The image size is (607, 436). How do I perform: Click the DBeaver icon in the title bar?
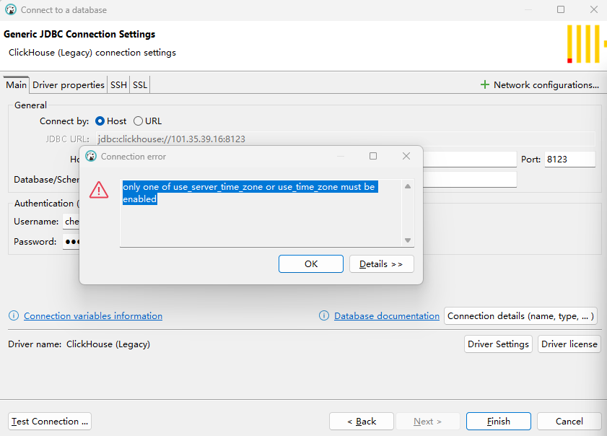[x=11, y=9]
